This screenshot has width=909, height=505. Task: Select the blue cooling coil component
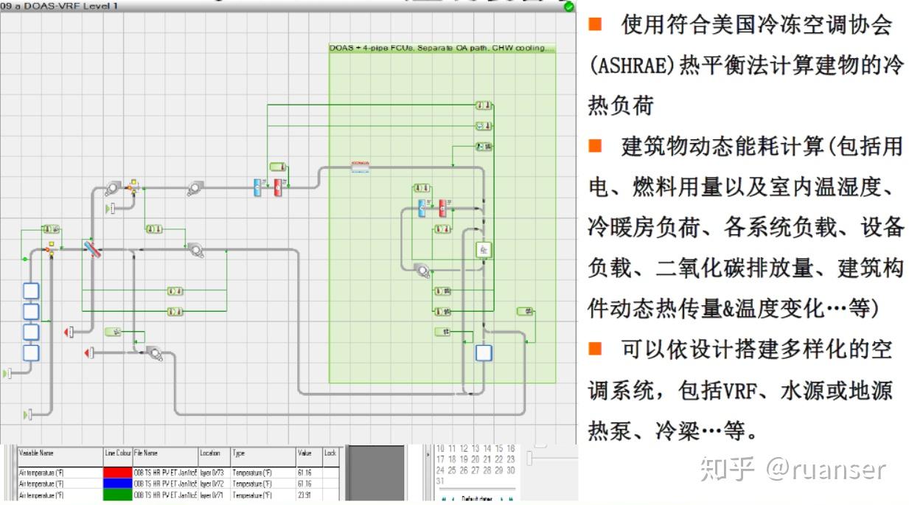[x=257, y=188]
